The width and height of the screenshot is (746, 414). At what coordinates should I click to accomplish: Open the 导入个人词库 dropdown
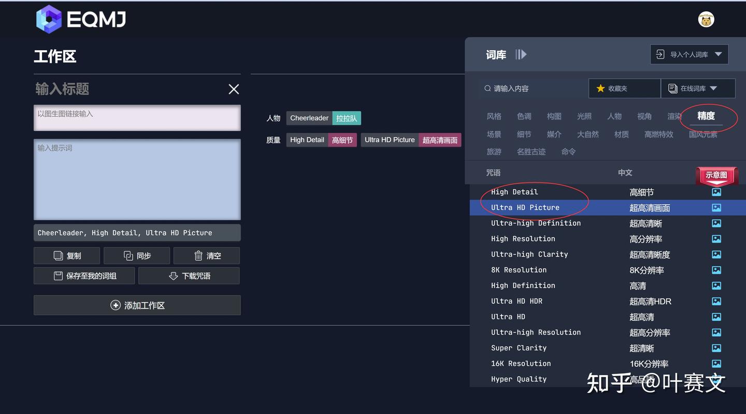[690, 54]
